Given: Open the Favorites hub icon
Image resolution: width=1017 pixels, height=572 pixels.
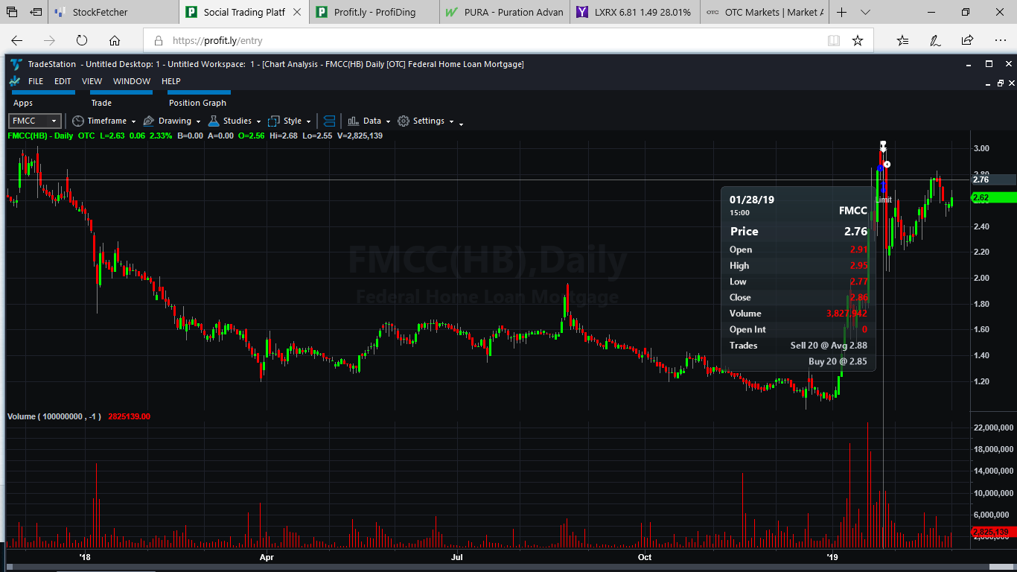Looking at the screenshot, I should pyautogui.click(x=903, y=41).
